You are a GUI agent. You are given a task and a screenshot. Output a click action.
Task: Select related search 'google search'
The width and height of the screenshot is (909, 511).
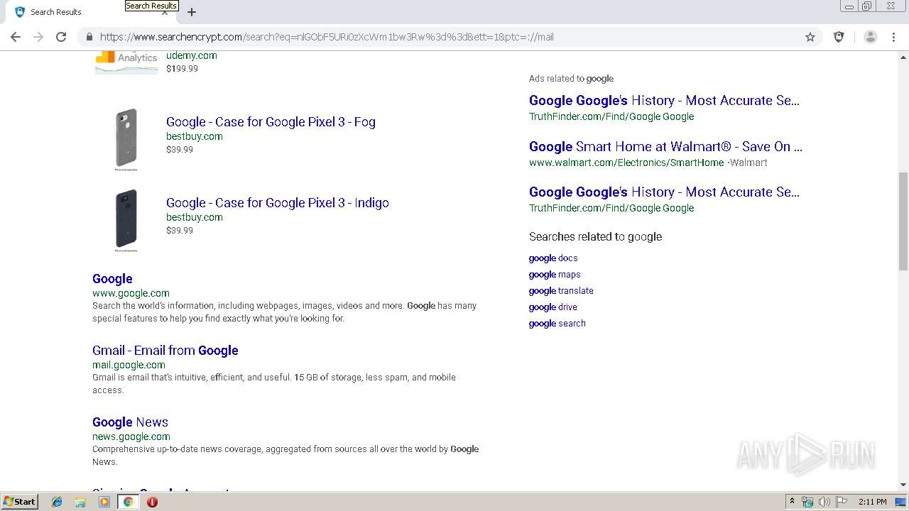point(557,324)
